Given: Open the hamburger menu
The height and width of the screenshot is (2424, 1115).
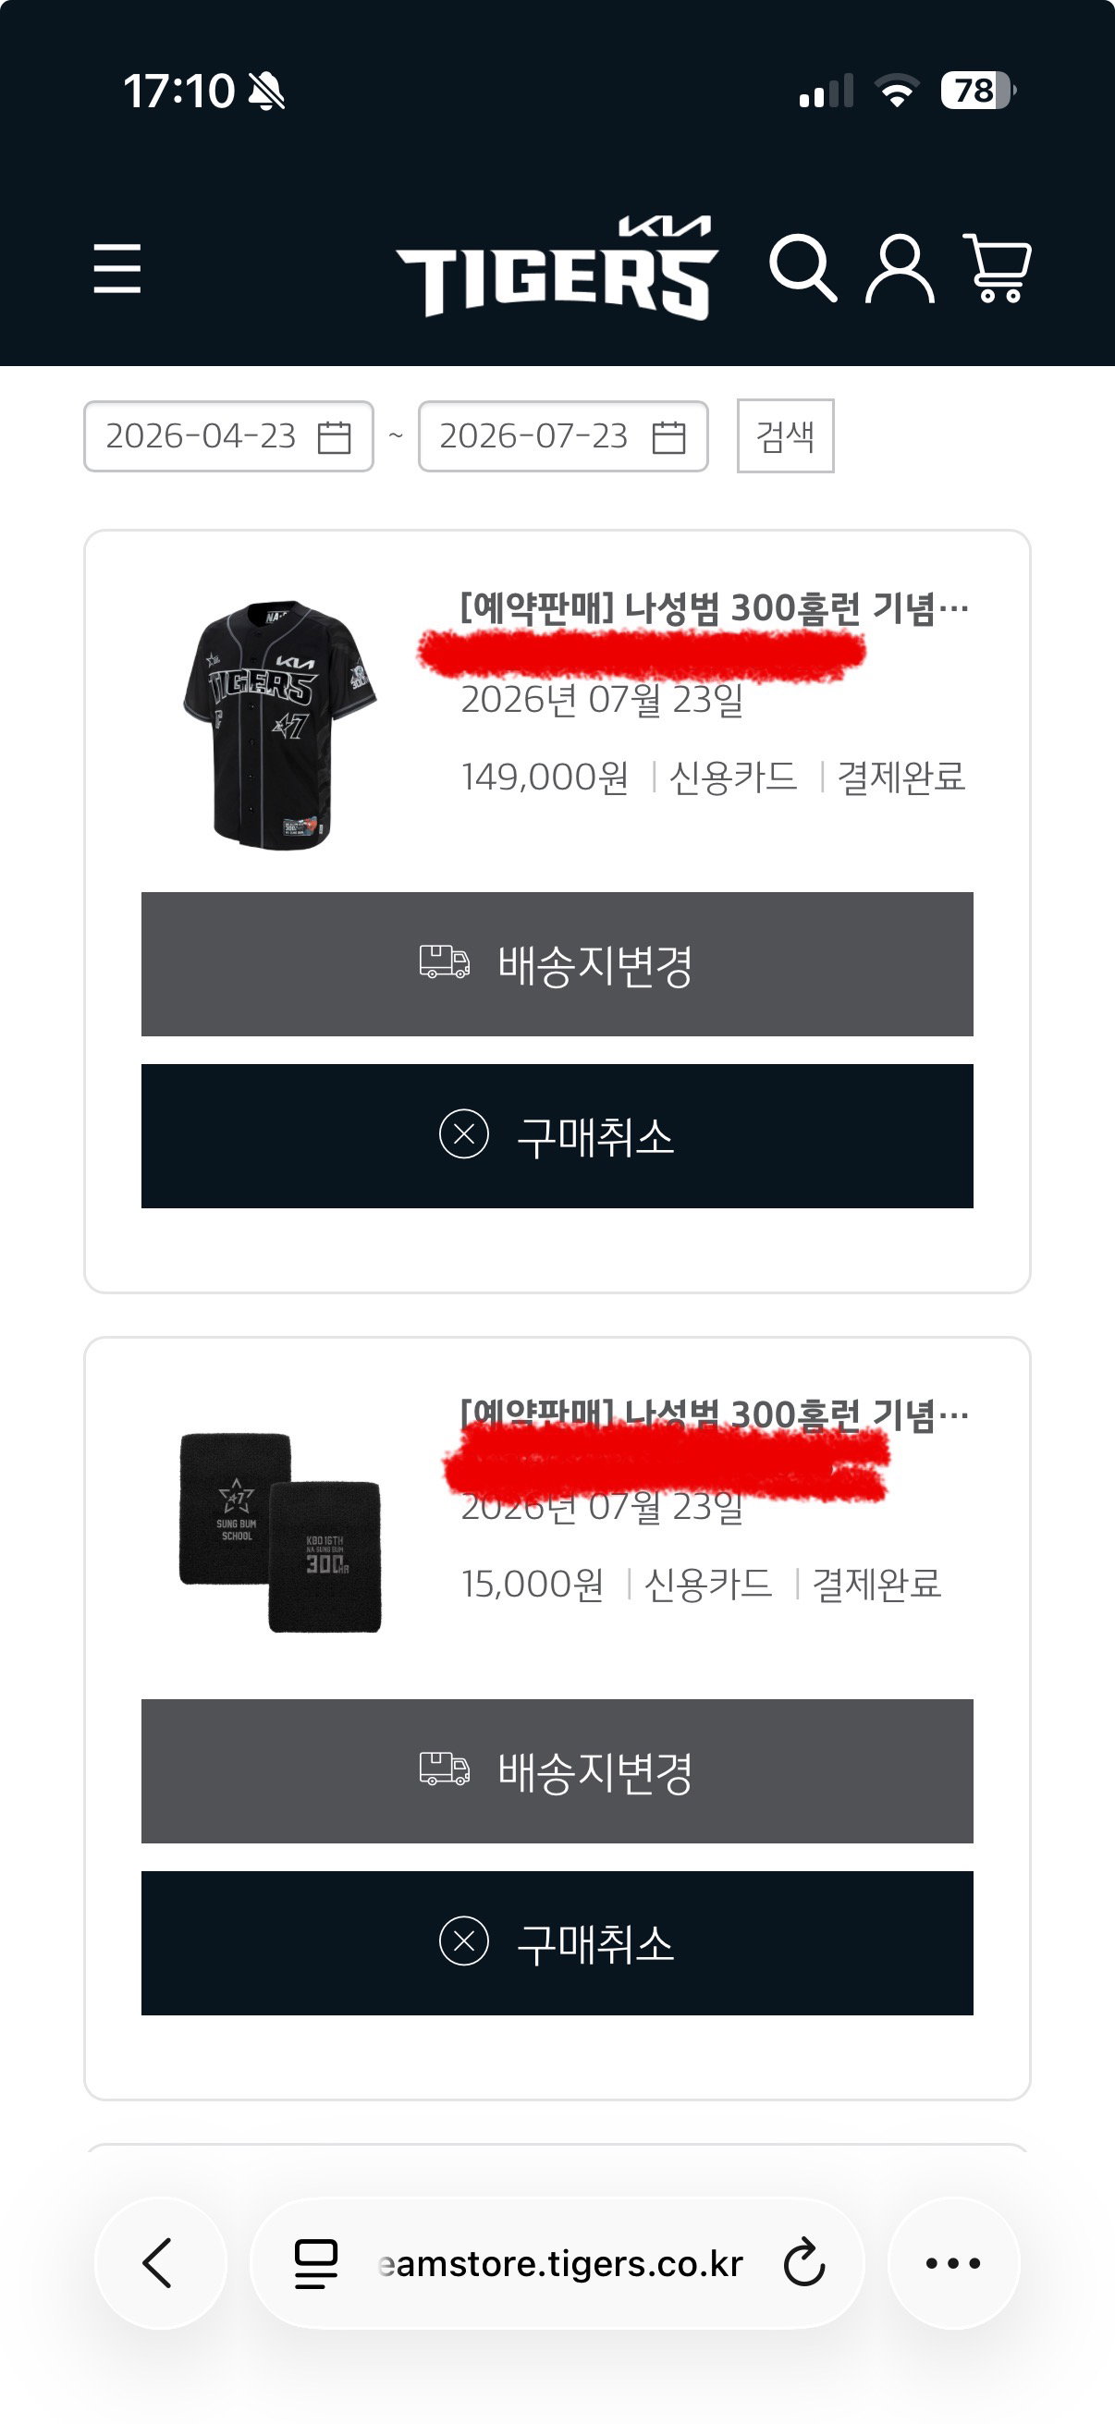Looking at the screenshot, I should click(116, 268).
